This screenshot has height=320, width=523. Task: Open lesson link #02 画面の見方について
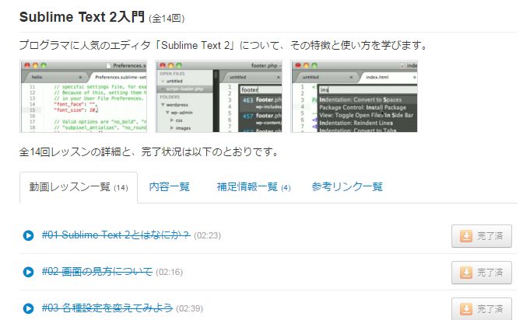(97, 272)
